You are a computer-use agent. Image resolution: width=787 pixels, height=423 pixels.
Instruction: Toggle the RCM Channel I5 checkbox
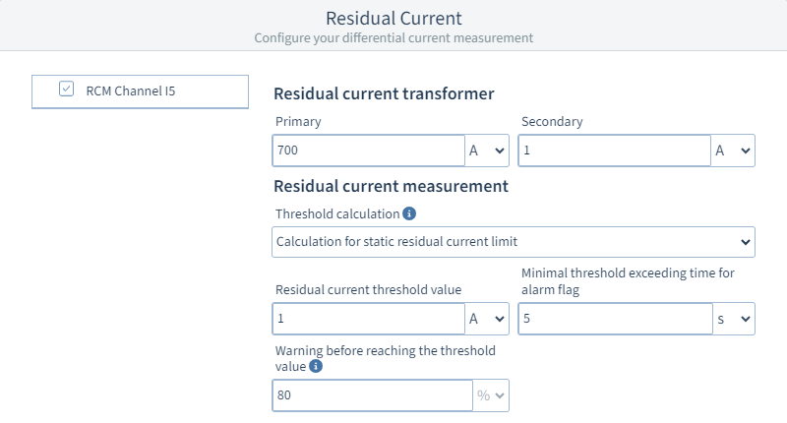tap(66, 90)
